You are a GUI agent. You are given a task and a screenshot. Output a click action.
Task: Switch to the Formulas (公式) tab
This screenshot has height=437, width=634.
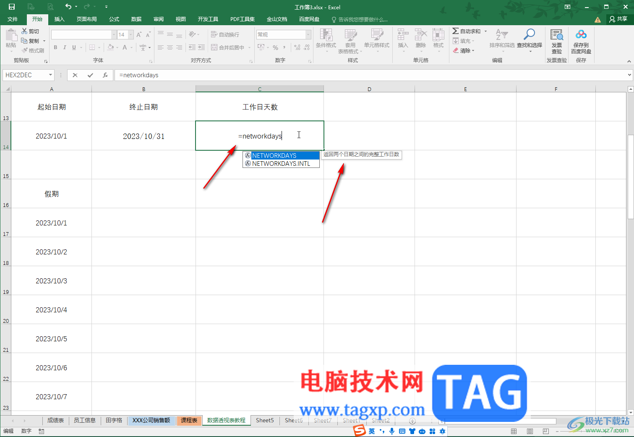pyautogui.click(x=114, y=19)
